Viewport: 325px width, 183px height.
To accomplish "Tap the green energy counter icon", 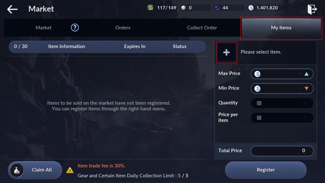I will click(x=150, y=8).
